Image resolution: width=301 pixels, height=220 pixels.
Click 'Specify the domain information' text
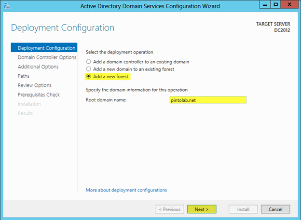click(x=137, y=90)
